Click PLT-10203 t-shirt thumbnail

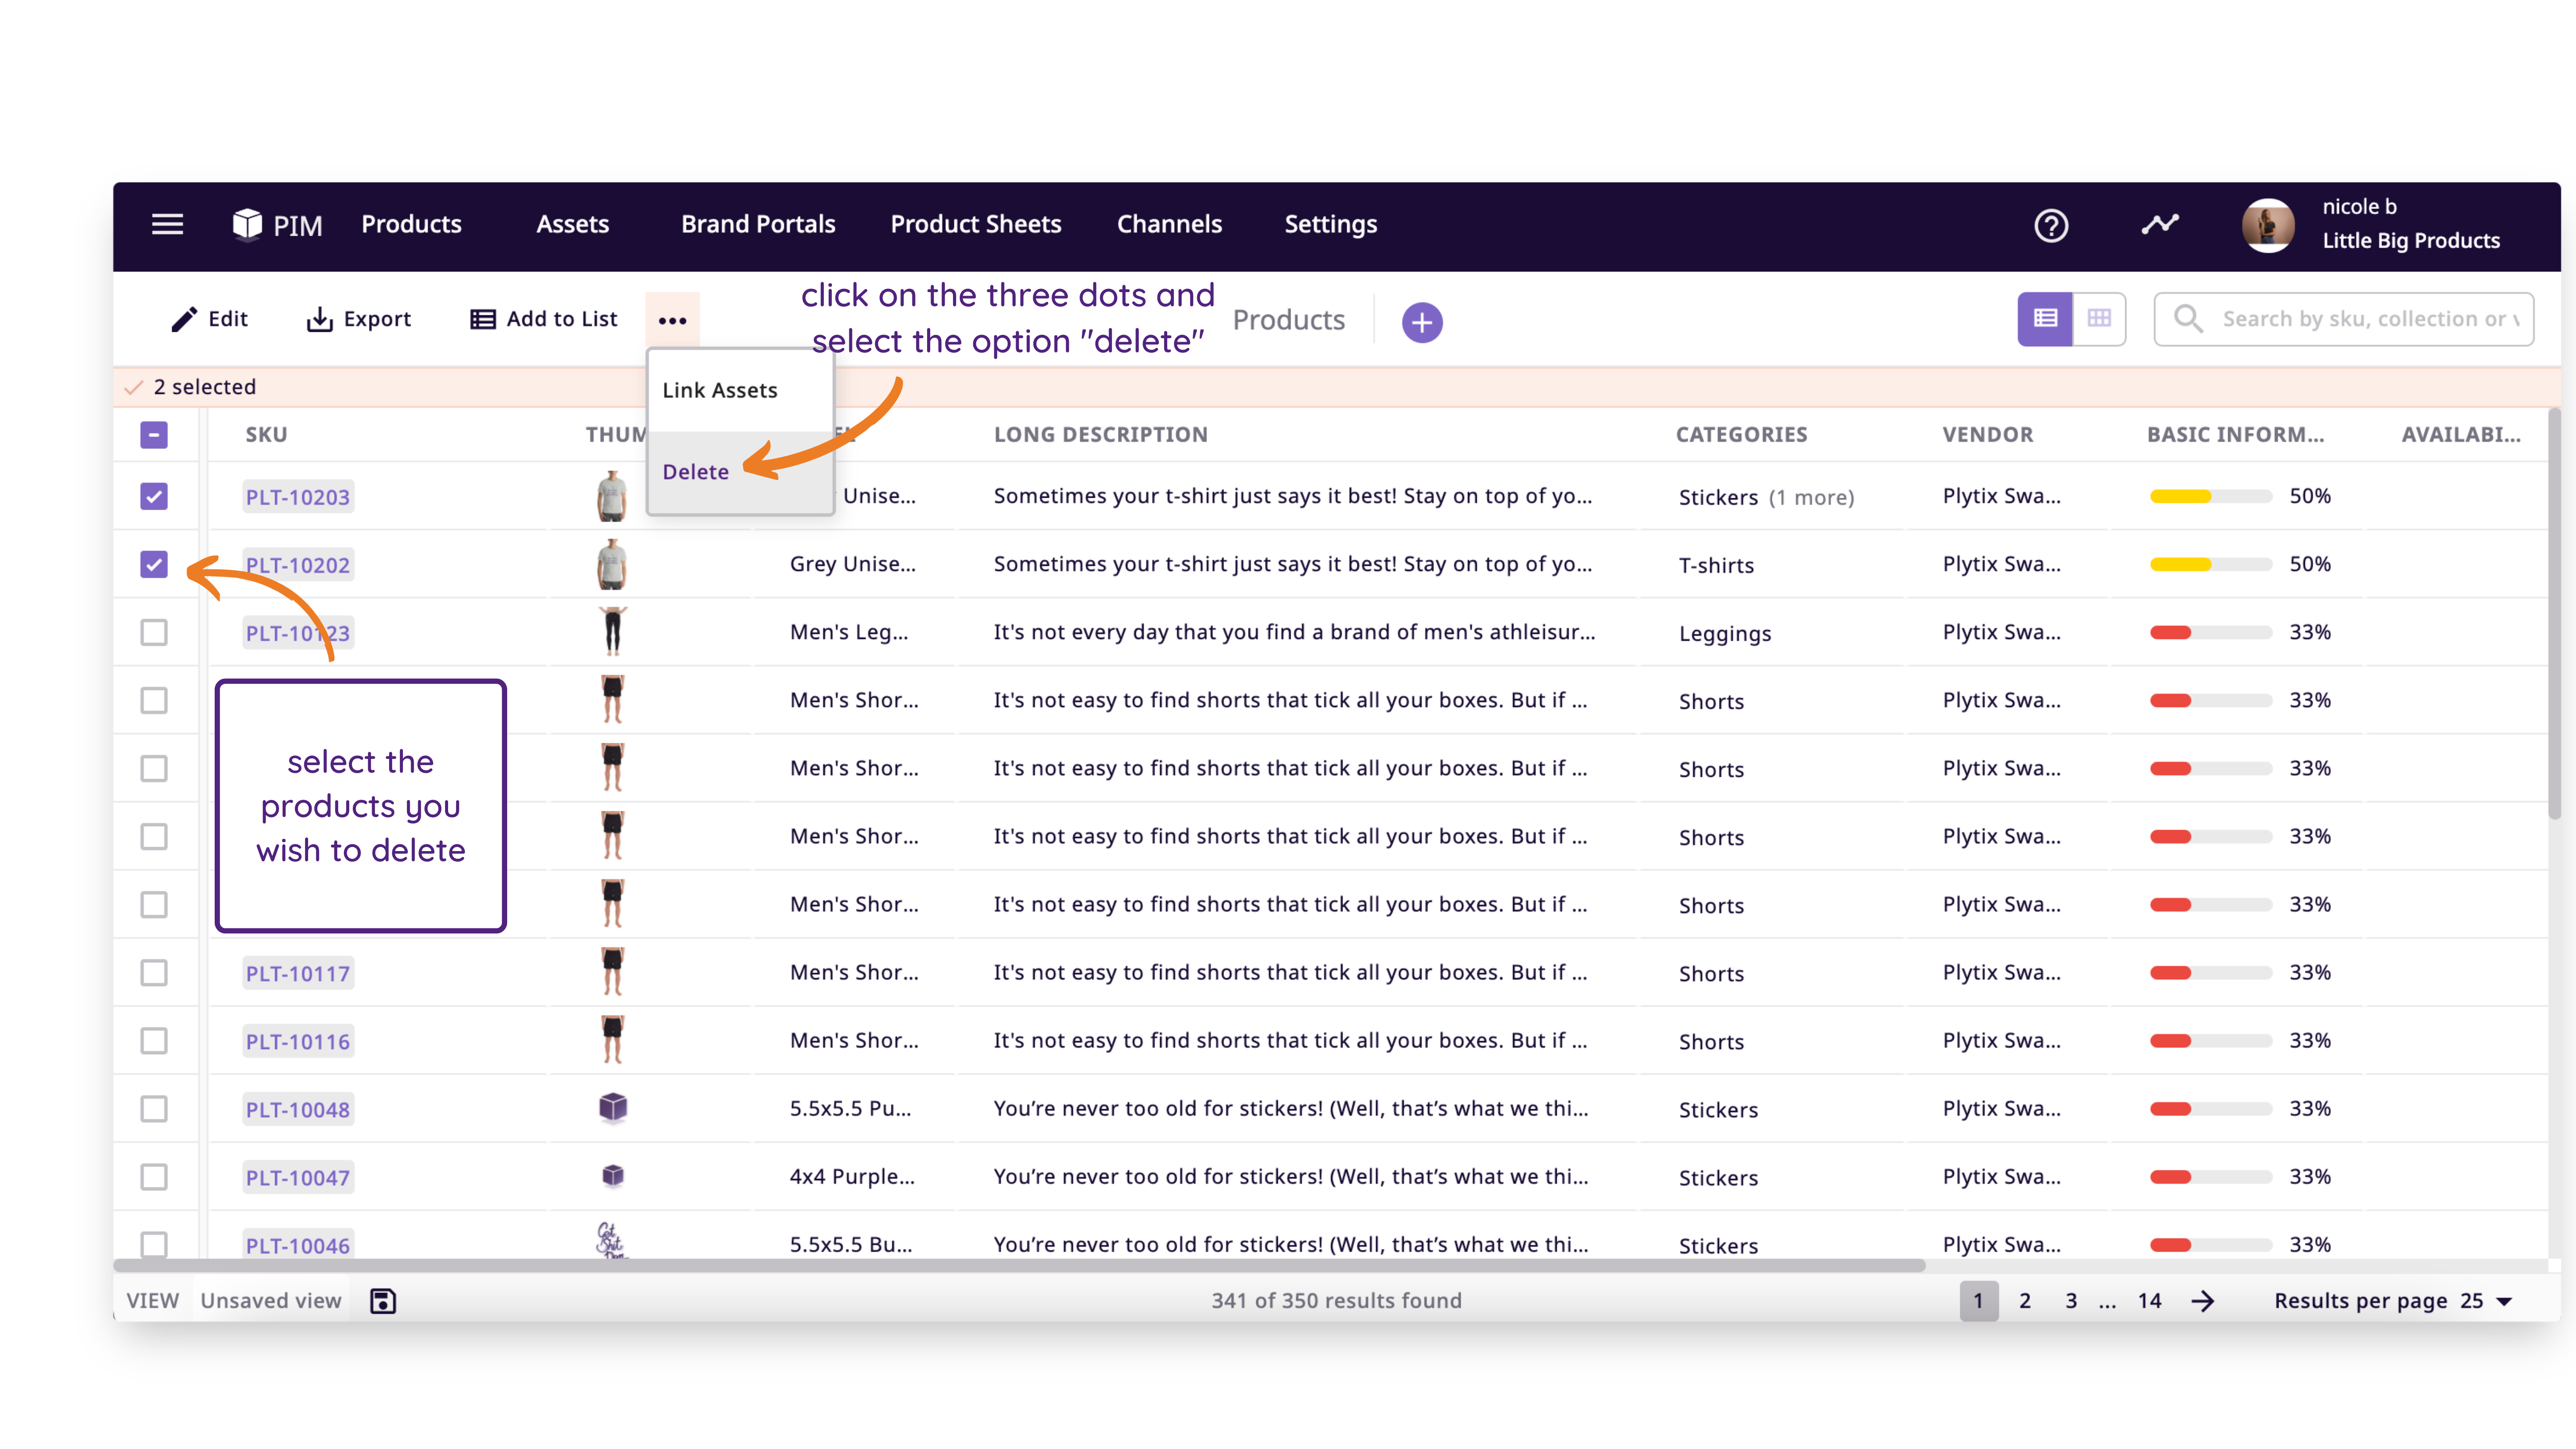click(x=612, y=497)
